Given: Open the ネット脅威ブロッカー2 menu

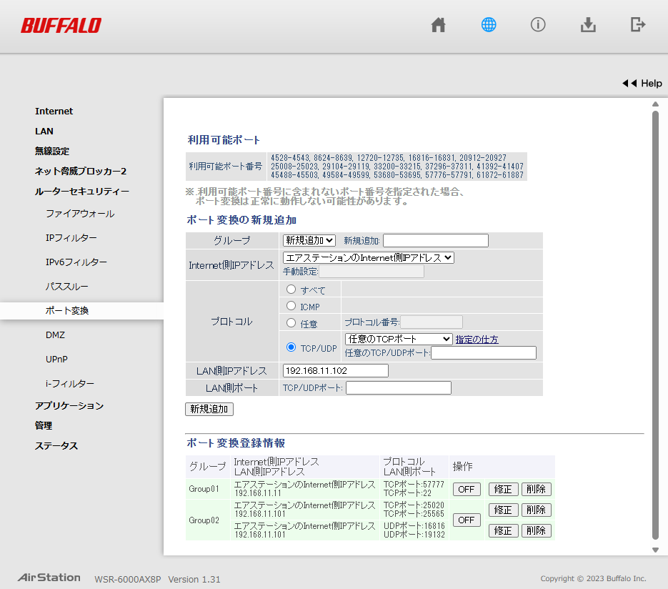Looking at the screenshot, I should point(81,172).
